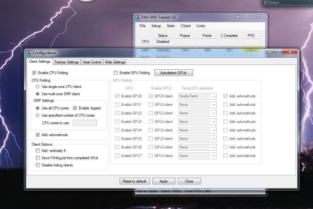Toggle Enable -bigadv checkbox
This screenshot has height=209, width=313.
75,108
